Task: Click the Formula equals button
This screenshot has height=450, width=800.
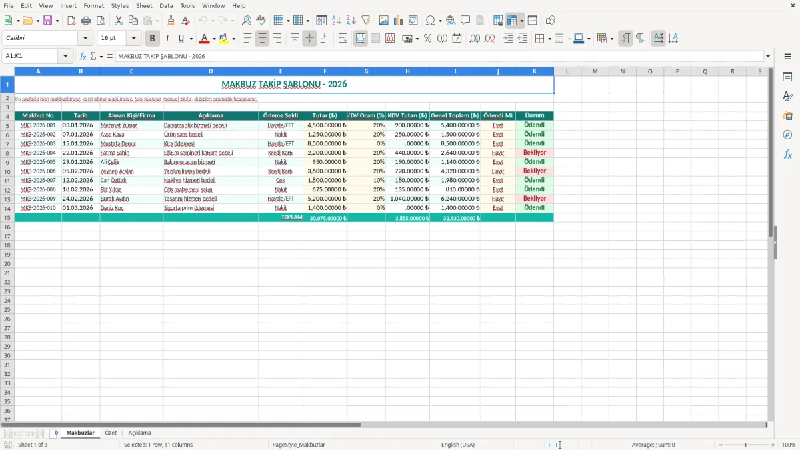Action: 110,57
